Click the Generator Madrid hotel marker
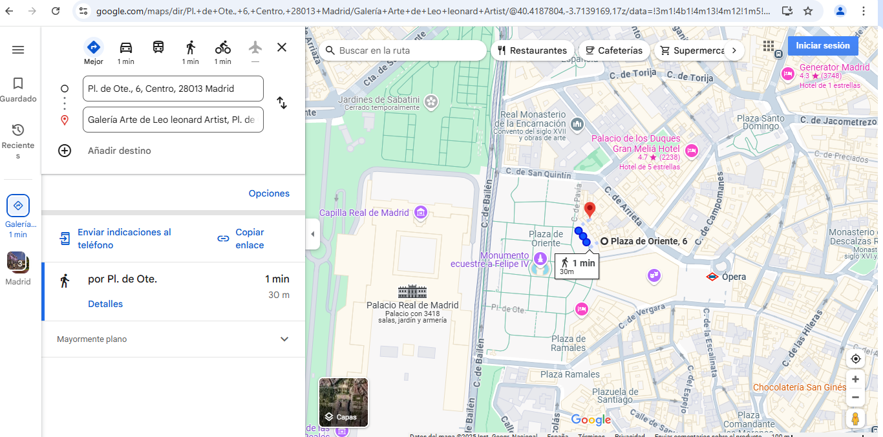The image size is (883, 437). click(787, 74)
